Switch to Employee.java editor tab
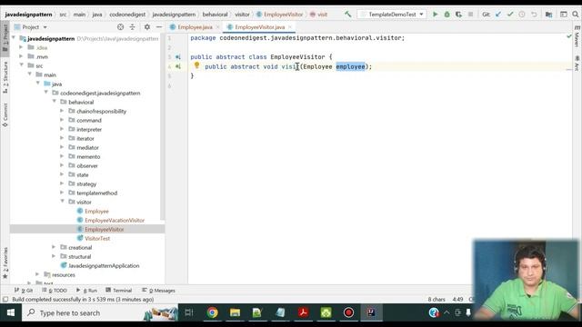Screen dimensions: 582x327 point(195,27)
